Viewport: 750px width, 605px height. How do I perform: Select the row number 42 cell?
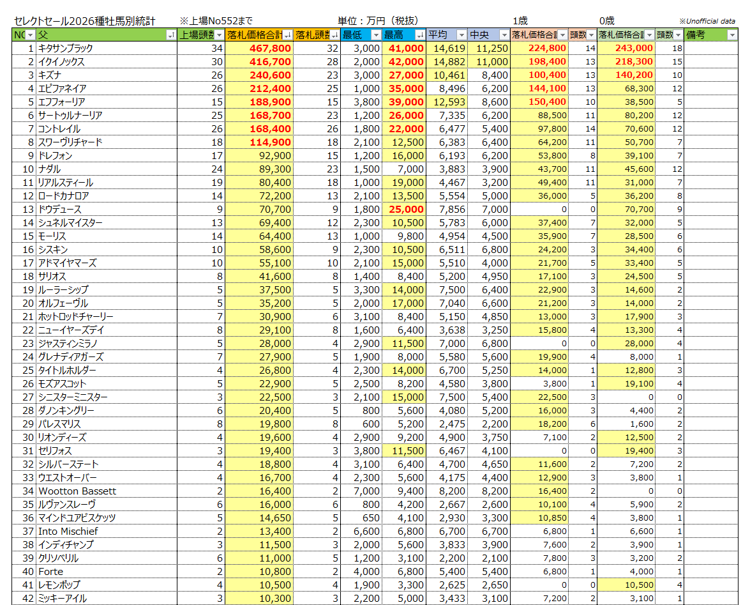[x=24, y=599]
